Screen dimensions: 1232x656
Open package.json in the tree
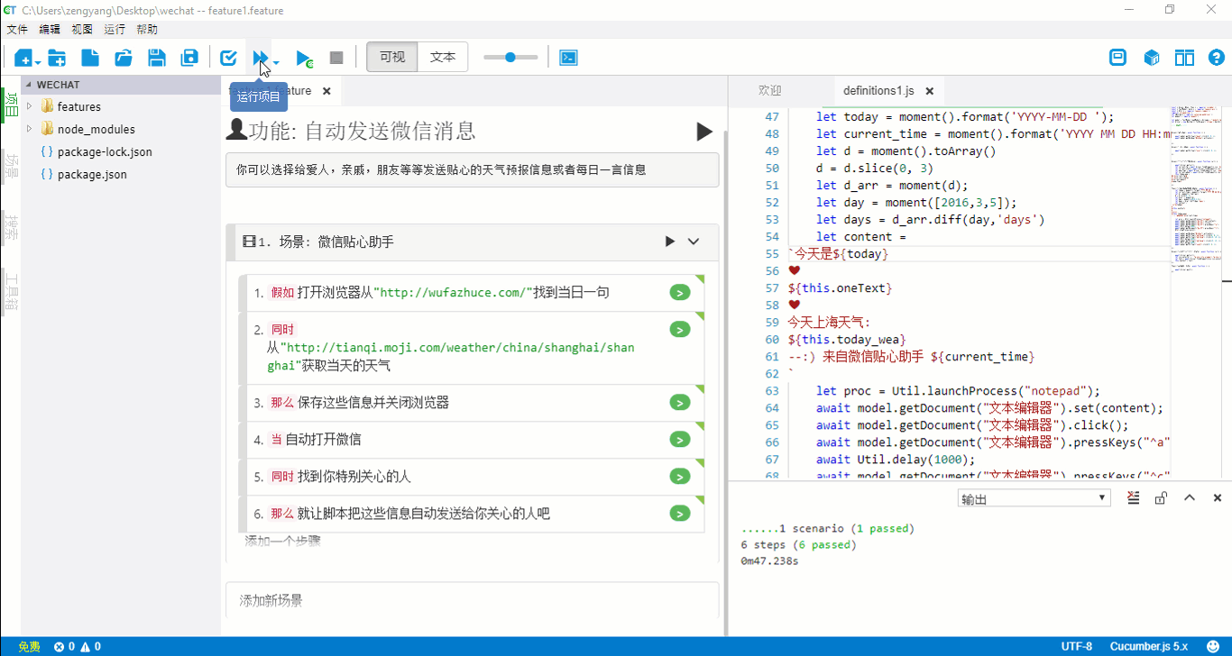[x=92, y=175]
